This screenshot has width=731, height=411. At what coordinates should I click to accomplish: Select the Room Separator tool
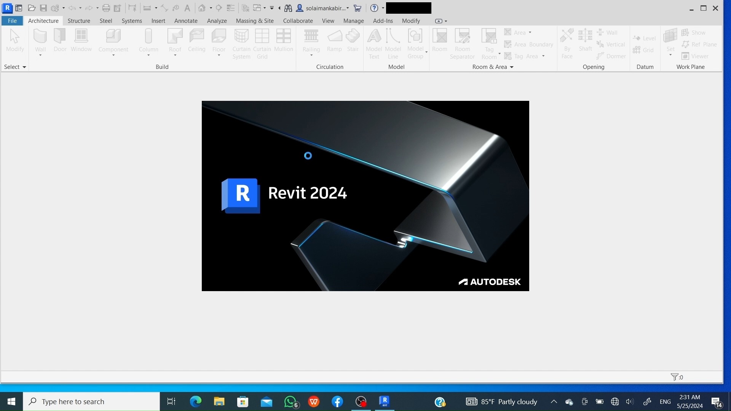(462, 44)
